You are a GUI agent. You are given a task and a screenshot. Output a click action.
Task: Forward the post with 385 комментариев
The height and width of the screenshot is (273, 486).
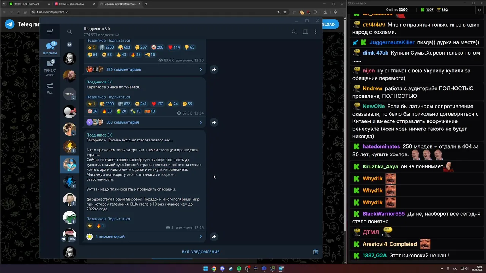(x=214, y=69)
